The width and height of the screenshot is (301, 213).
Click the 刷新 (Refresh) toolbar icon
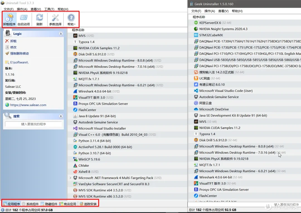click(39, 20)
